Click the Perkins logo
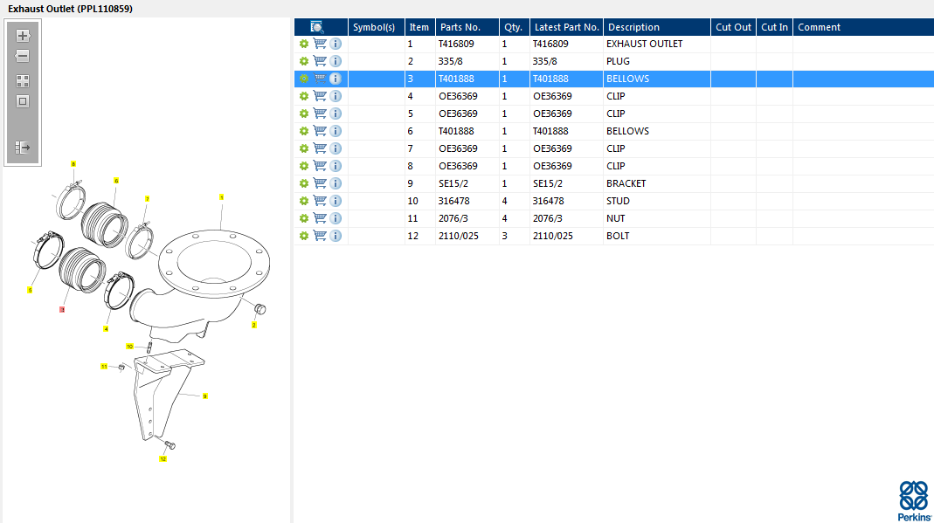The image size is (934, 523). 913,500
